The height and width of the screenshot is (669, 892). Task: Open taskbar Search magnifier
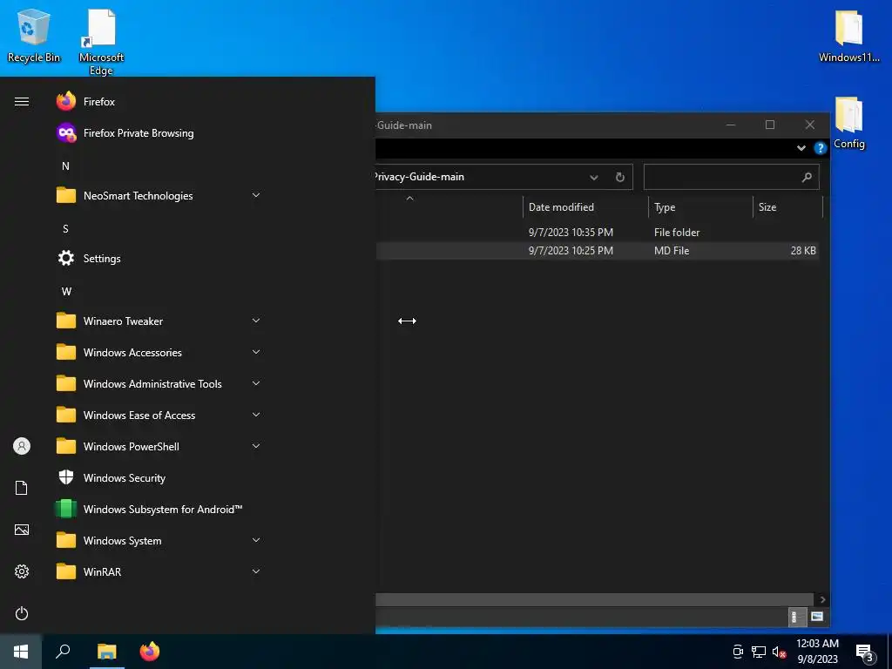click(x=63, y=652)
